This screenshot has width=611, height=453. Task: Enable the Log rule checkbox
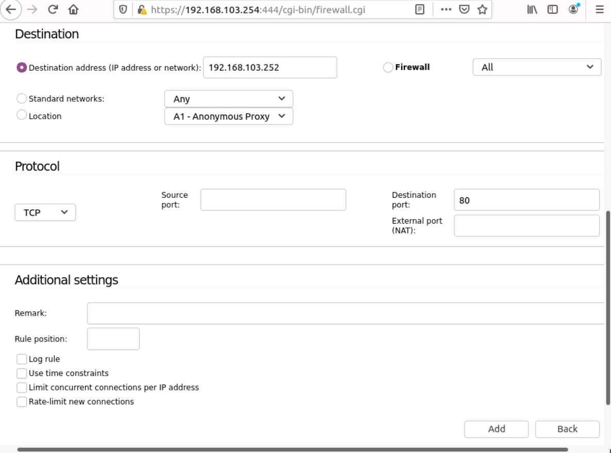(x=22, y=359)
